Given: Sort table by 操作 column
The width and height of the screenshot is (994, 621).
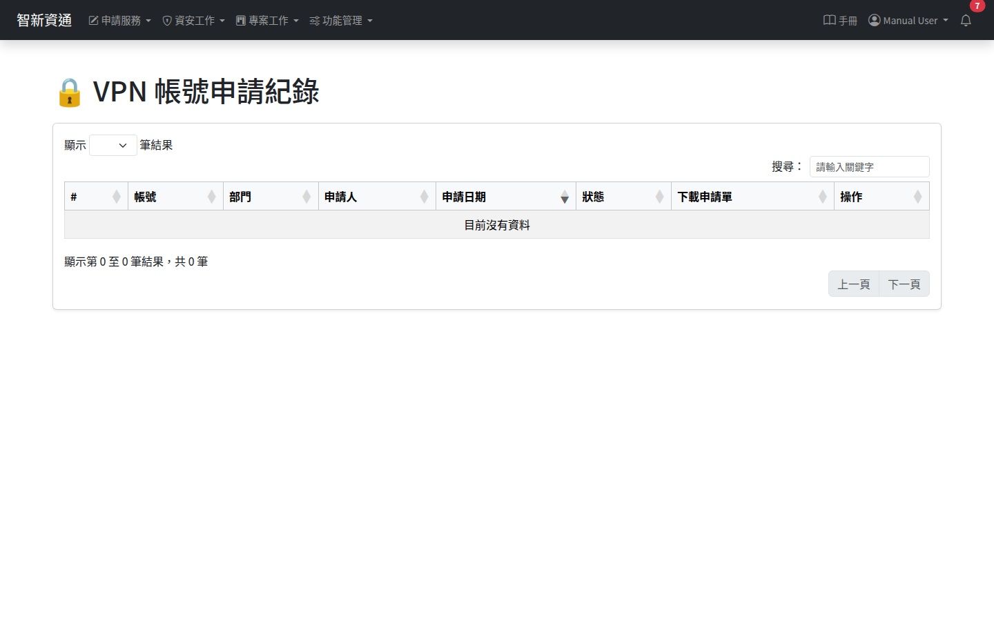Looking at the screenshot, I should (x=881, y=197).
